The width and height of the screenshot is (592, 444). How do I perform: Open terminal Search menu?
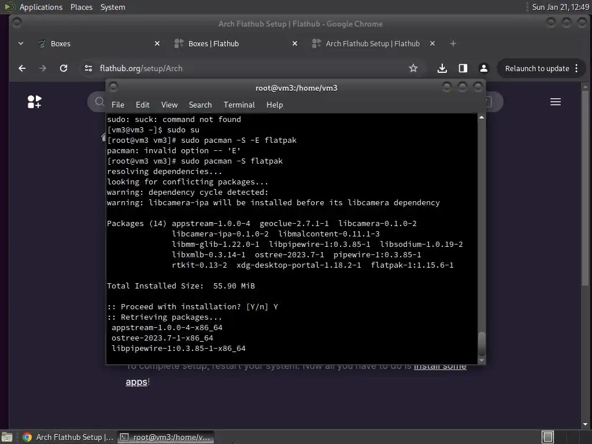coord(200,105)
